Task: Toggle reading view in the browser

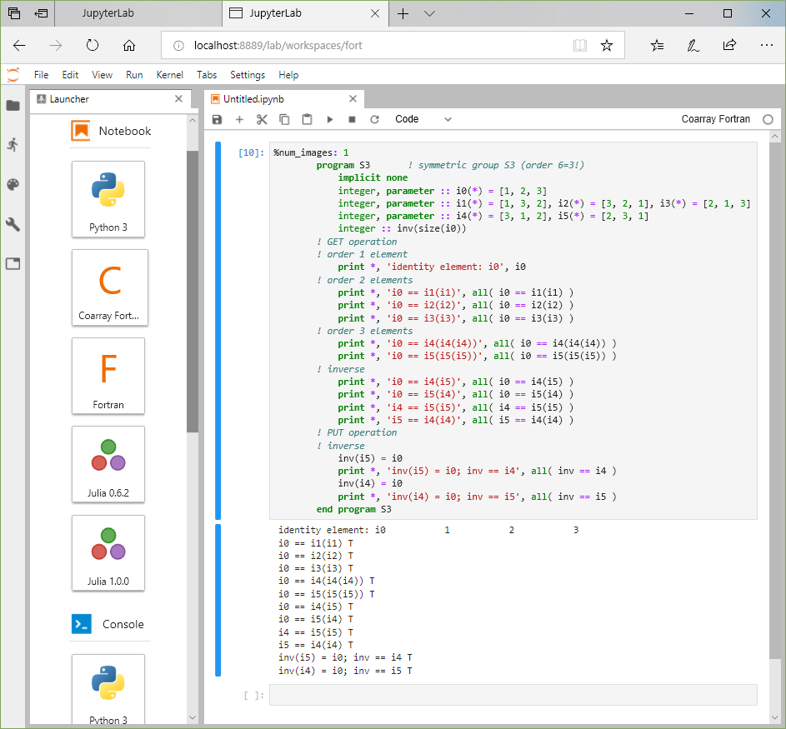Action: point(579,45)
